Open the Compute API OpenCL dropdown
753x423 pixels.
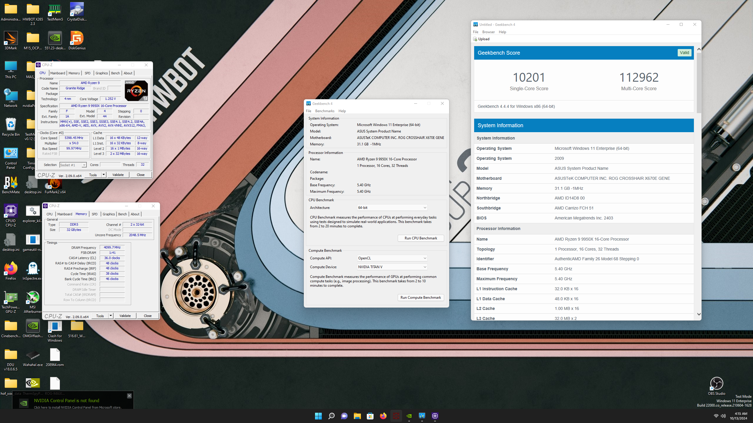[x=392, y=258]
